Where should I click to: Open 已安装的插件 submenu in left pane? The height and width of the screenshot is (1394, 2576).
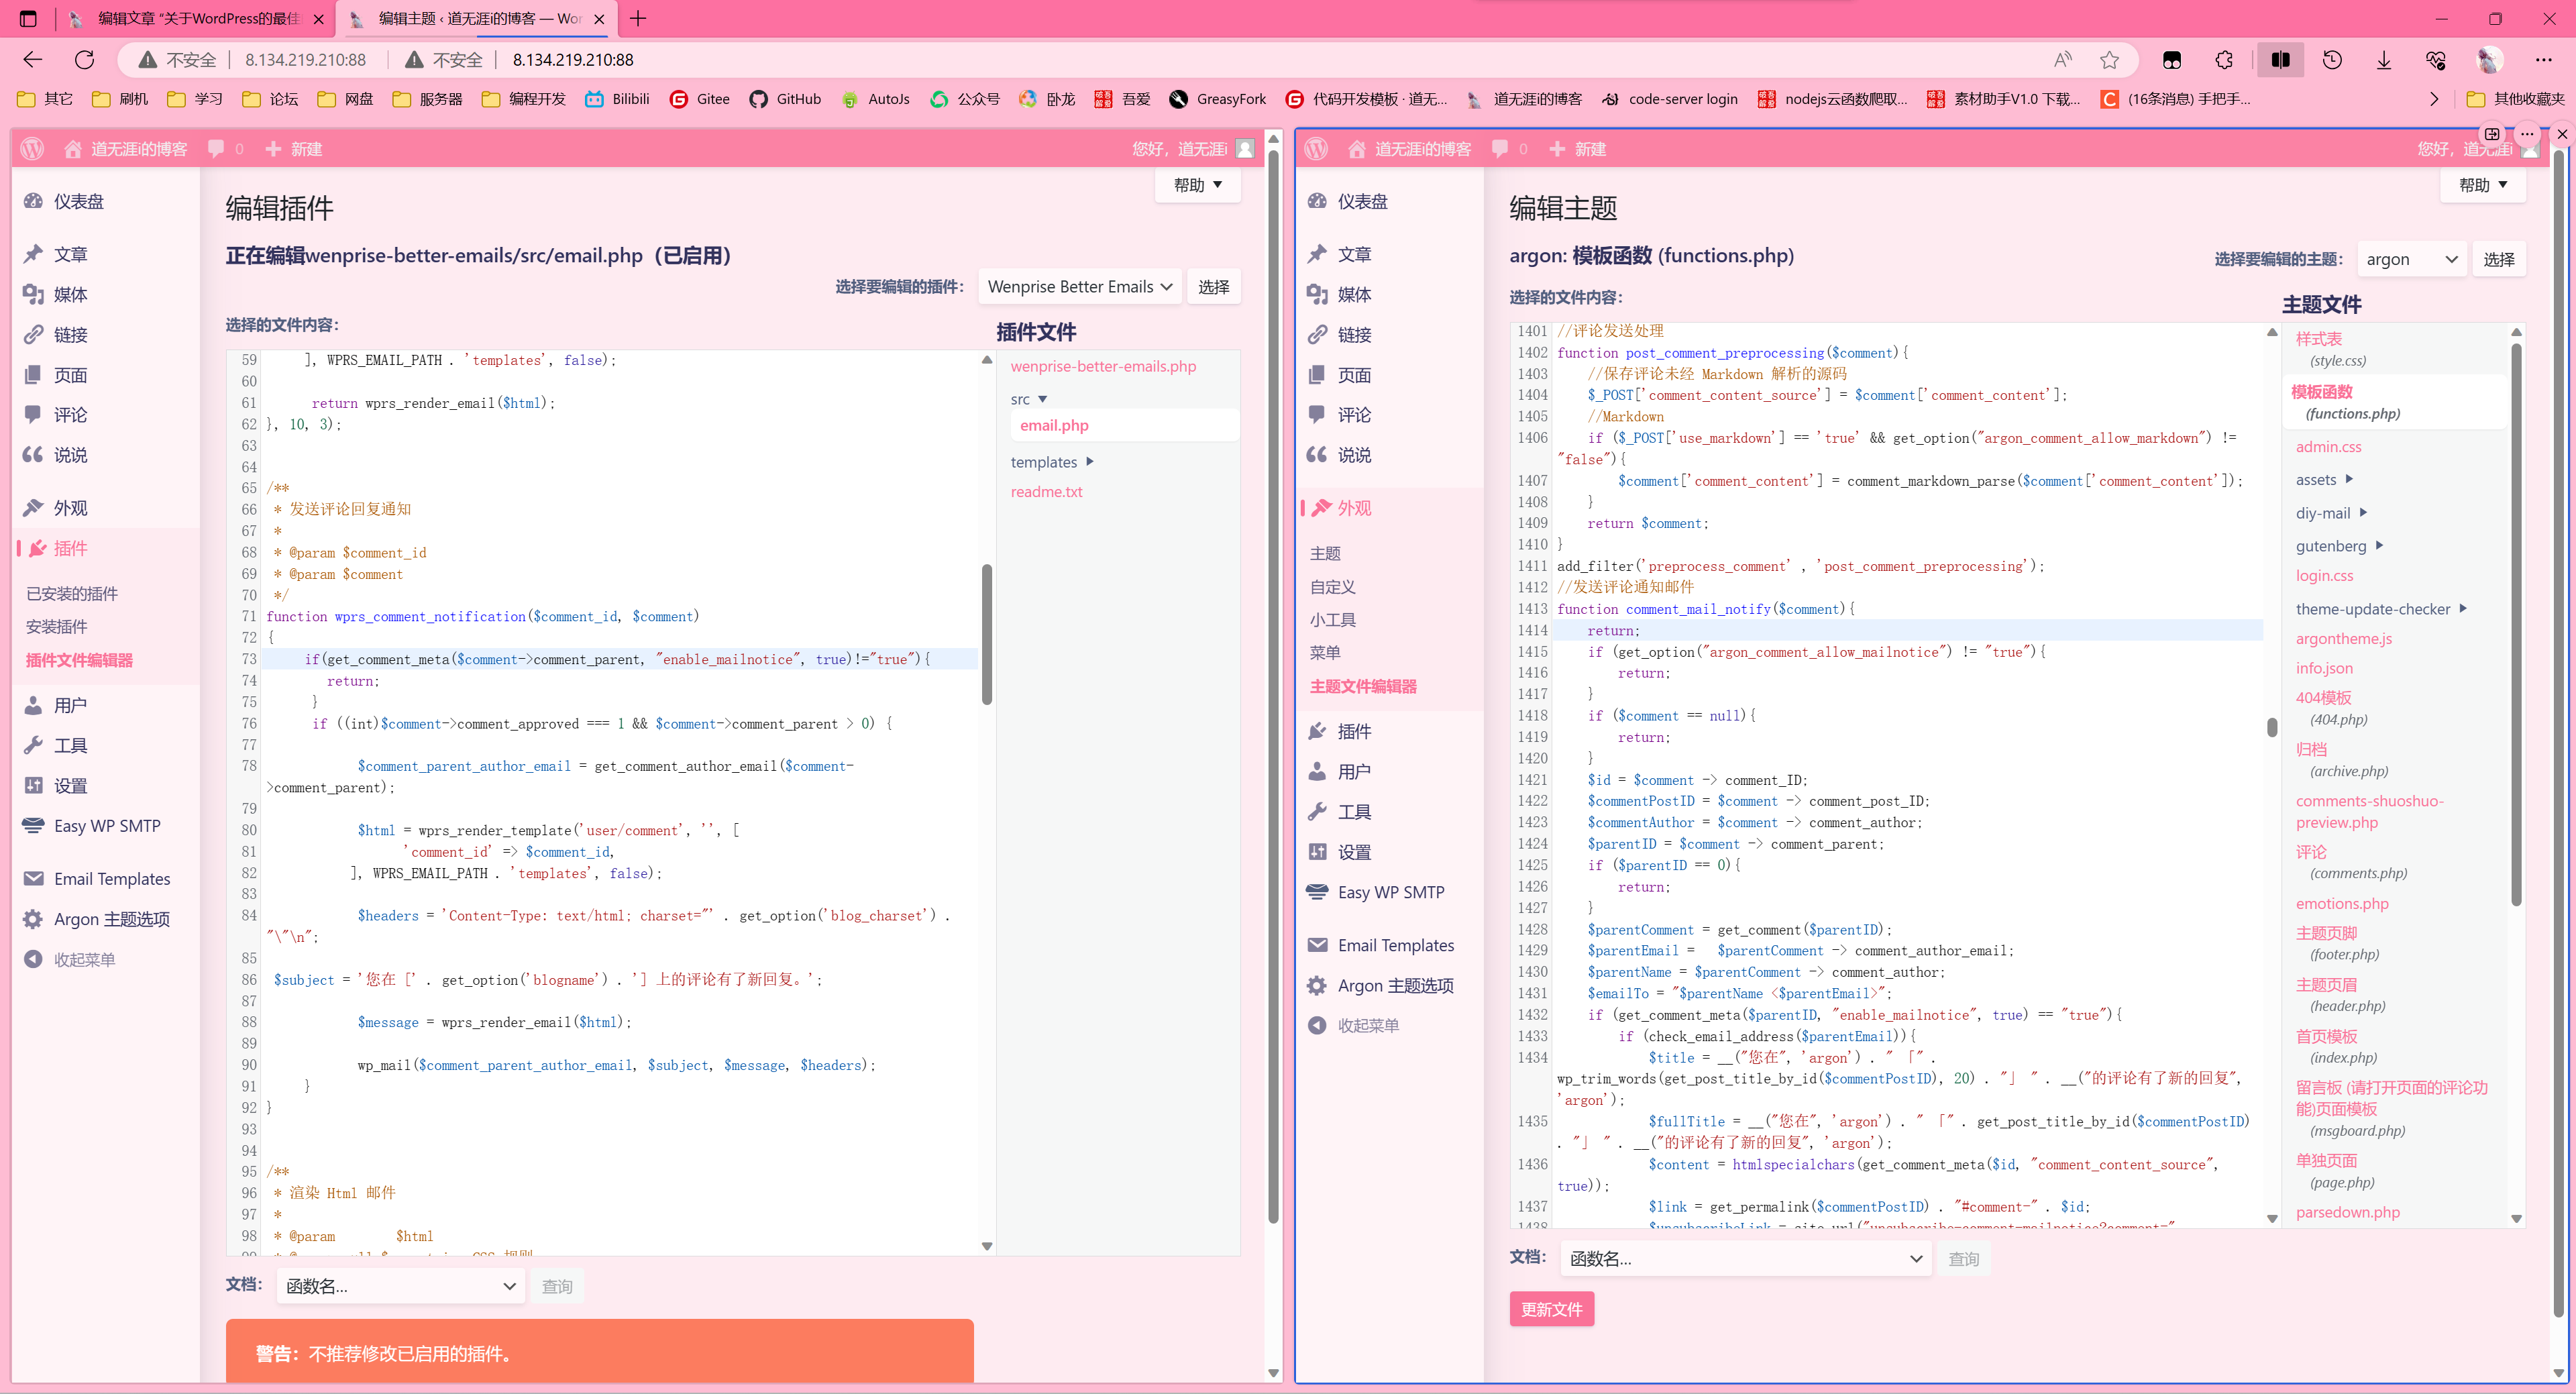coord(72,594)
